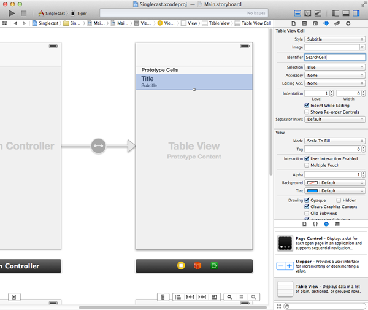Screen dimensions: 368x310
Task: Open the Align constraints menu
Action: click(x=178, y=297)
